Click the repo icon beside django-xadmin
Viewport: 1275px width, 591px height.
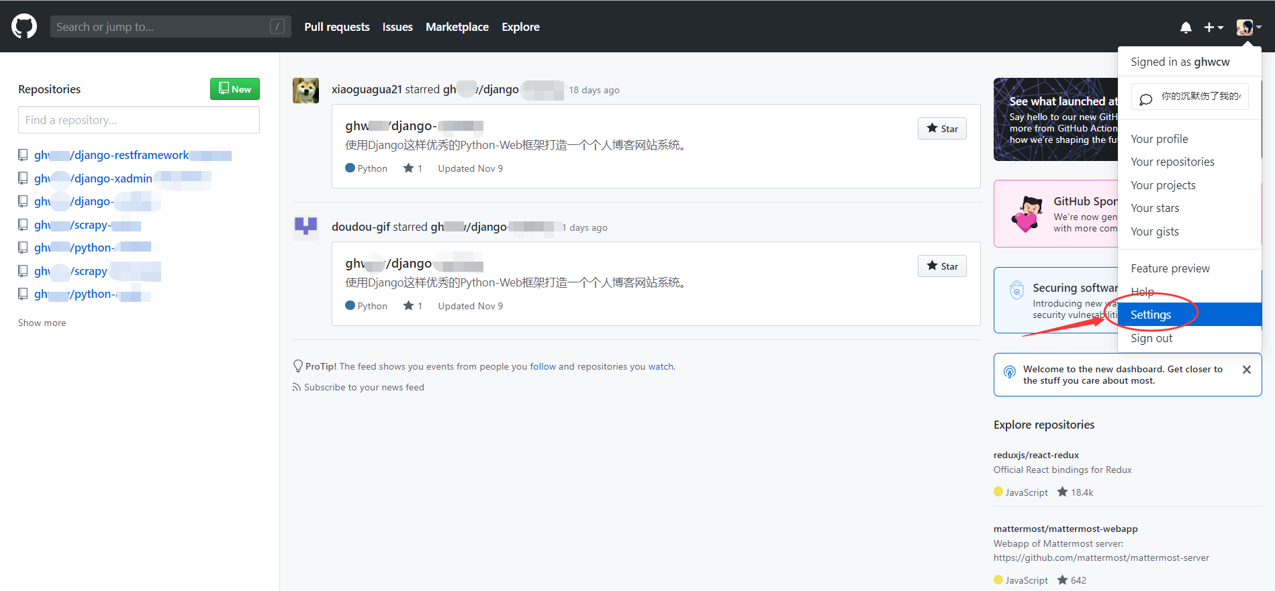click(x=23, y=178)
